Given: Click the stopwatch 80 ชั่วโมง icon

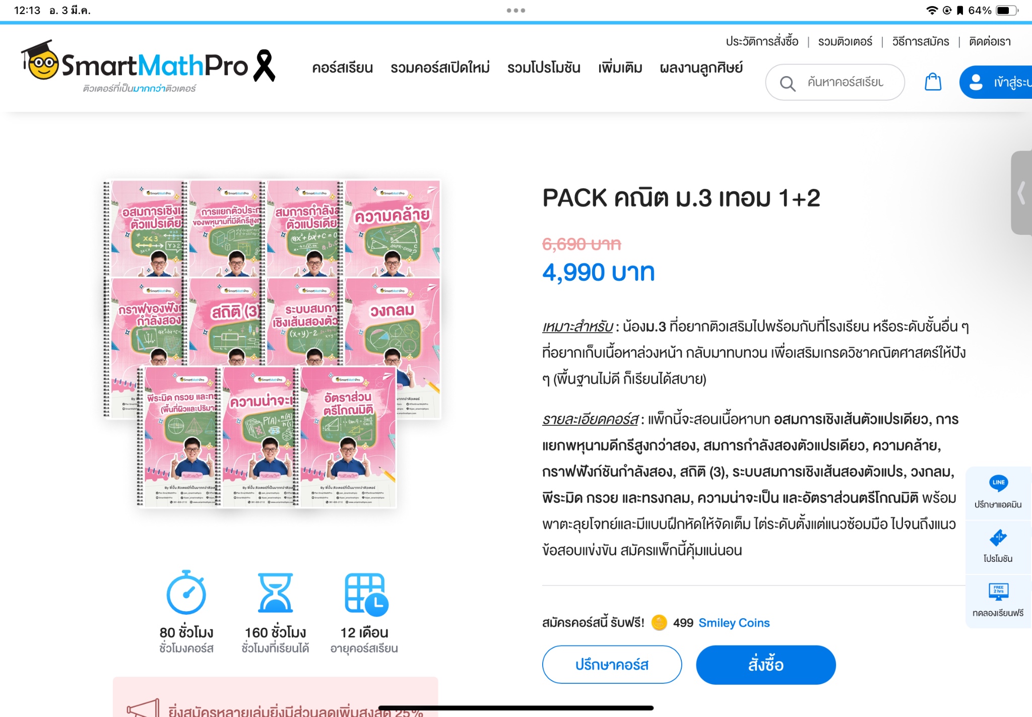Looking at the screenshot, I should click(186, 593).
